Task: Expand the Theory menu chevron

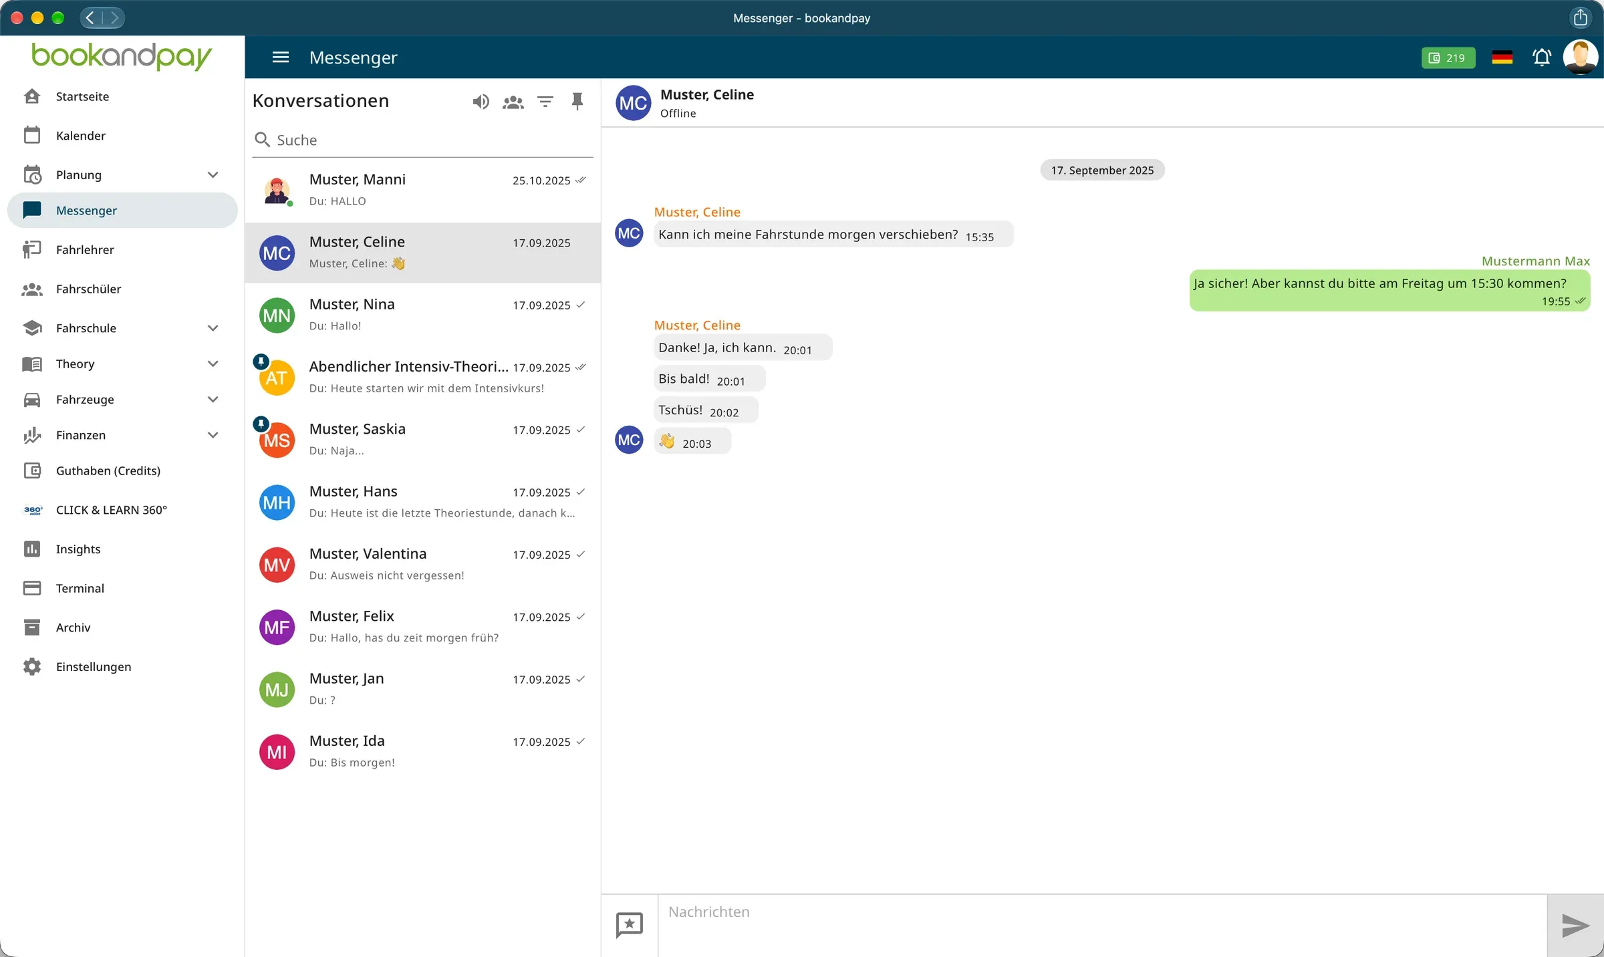Action: [213, 364]
